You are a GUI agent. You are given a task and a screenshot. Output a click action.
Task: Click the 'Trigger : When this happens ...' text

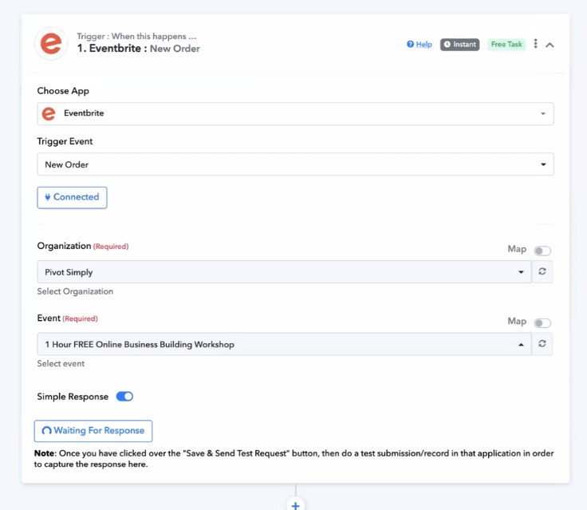pyautogui.click(x=136, y=37)
